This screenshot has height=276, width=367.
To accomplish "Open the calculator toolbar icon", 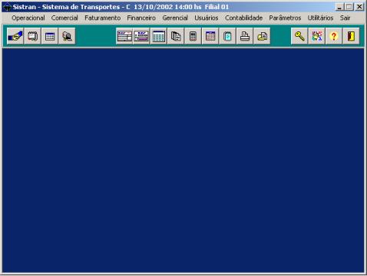I will (193, 36).
